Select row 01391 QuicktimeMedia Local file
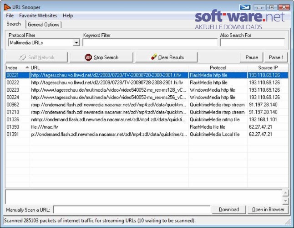Viewport: 294px width, 228px height. pyautogui.click(x=147, y=134)
